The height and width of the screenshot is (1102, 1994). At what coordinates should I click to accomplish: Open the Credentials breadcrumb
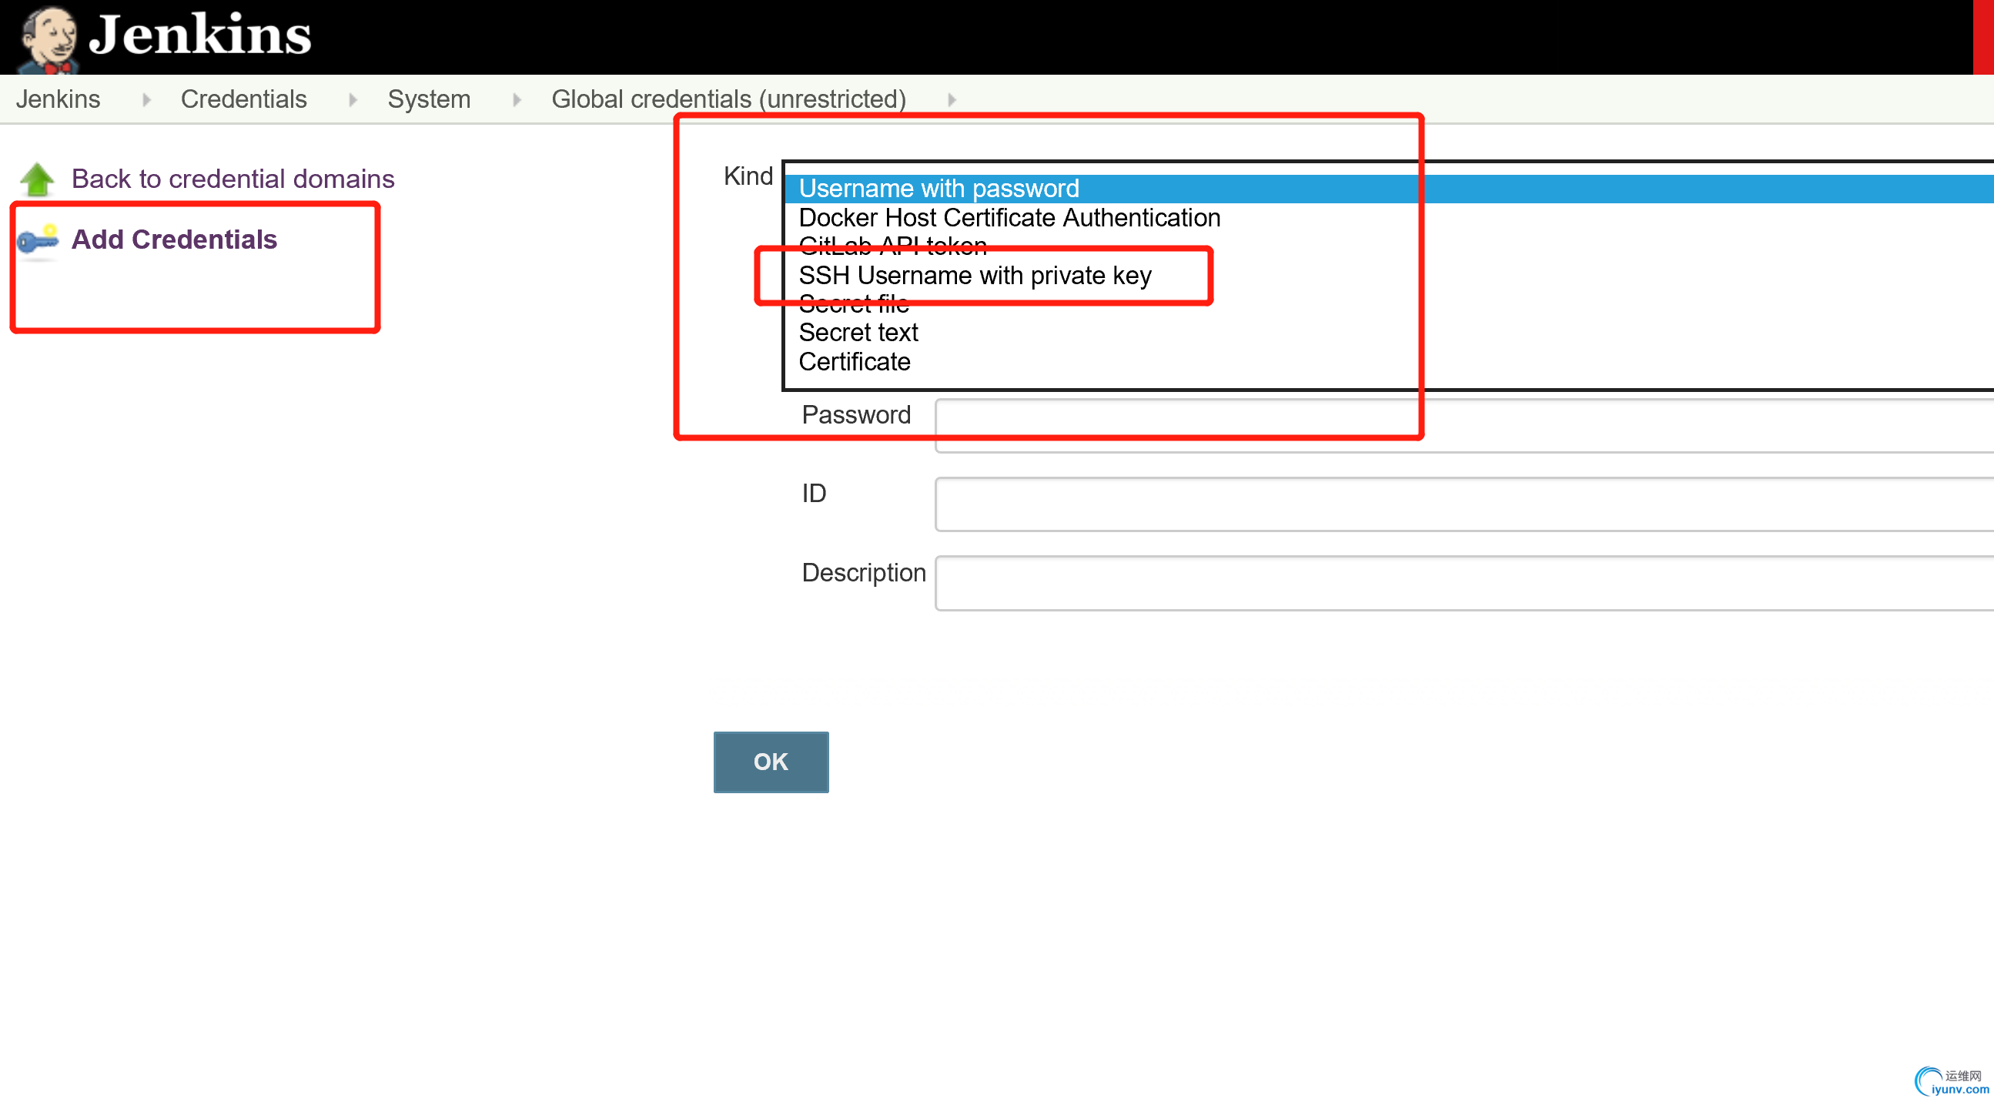click(244, 99)
